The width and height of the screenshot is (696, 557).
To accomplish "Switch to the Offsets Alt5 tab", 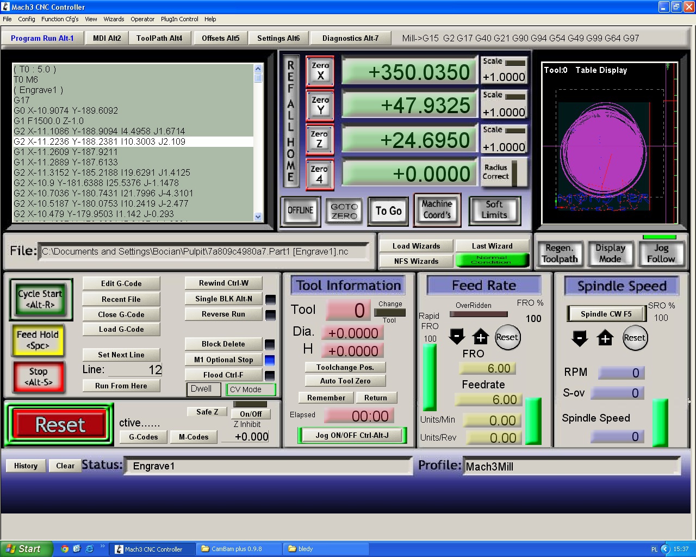I will 220,38.
